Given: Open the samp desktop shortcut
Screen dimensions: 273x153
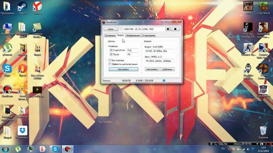Looking at the screenshot, I should pos(248,8).
